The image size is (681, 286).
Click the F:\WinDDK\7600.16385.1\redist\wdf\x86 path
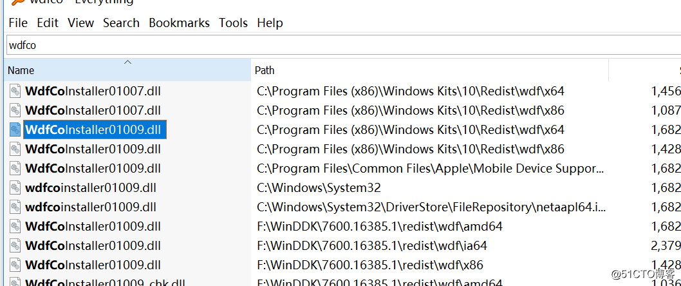(x=370, y=265)
